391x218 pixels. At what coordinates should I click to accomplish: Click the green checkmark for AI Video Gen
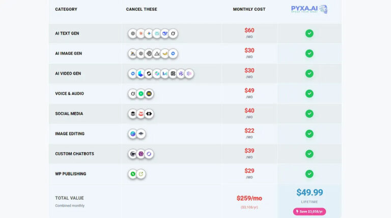(309, 73)
